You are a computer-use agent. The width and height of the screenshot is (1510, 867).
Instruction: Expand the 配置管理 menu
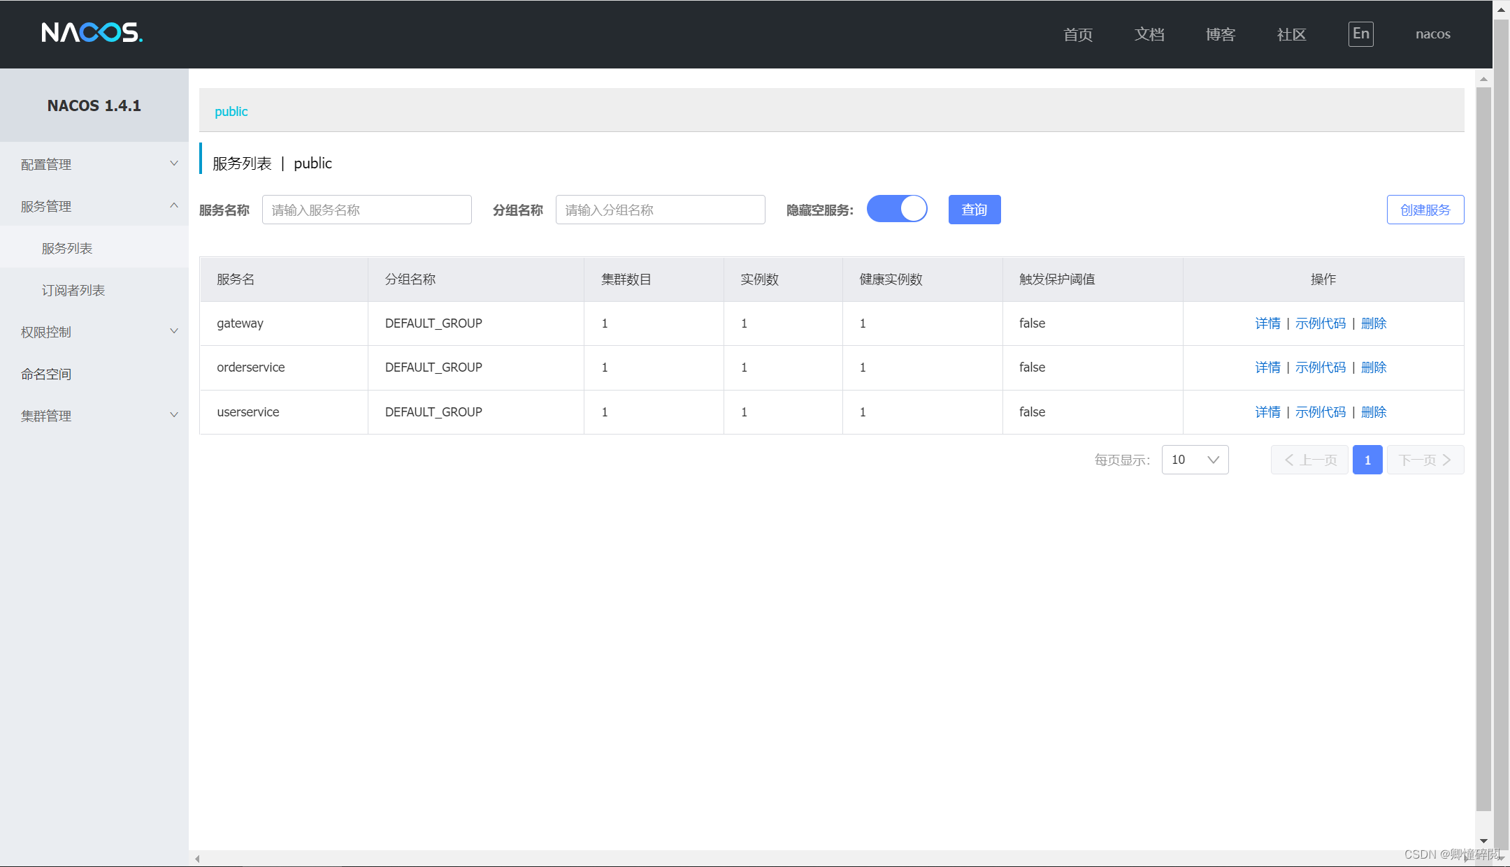pos(94,164)
